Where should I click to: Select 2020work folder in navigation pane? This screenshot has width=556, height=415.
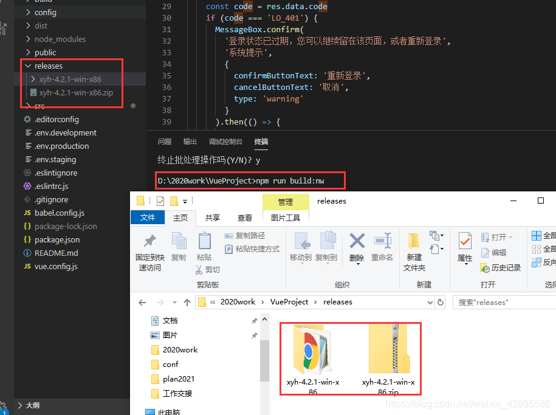(180, 350)
